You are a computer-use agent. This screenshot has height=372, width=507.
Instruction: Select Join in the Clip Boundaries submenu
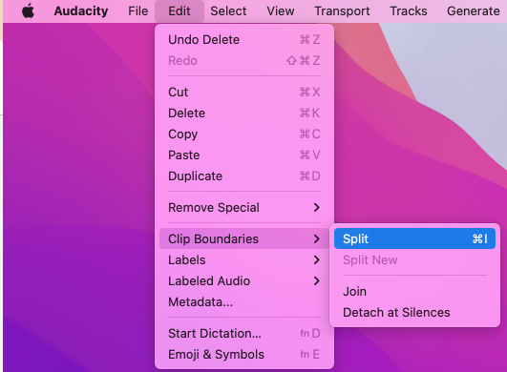(414, 291)
